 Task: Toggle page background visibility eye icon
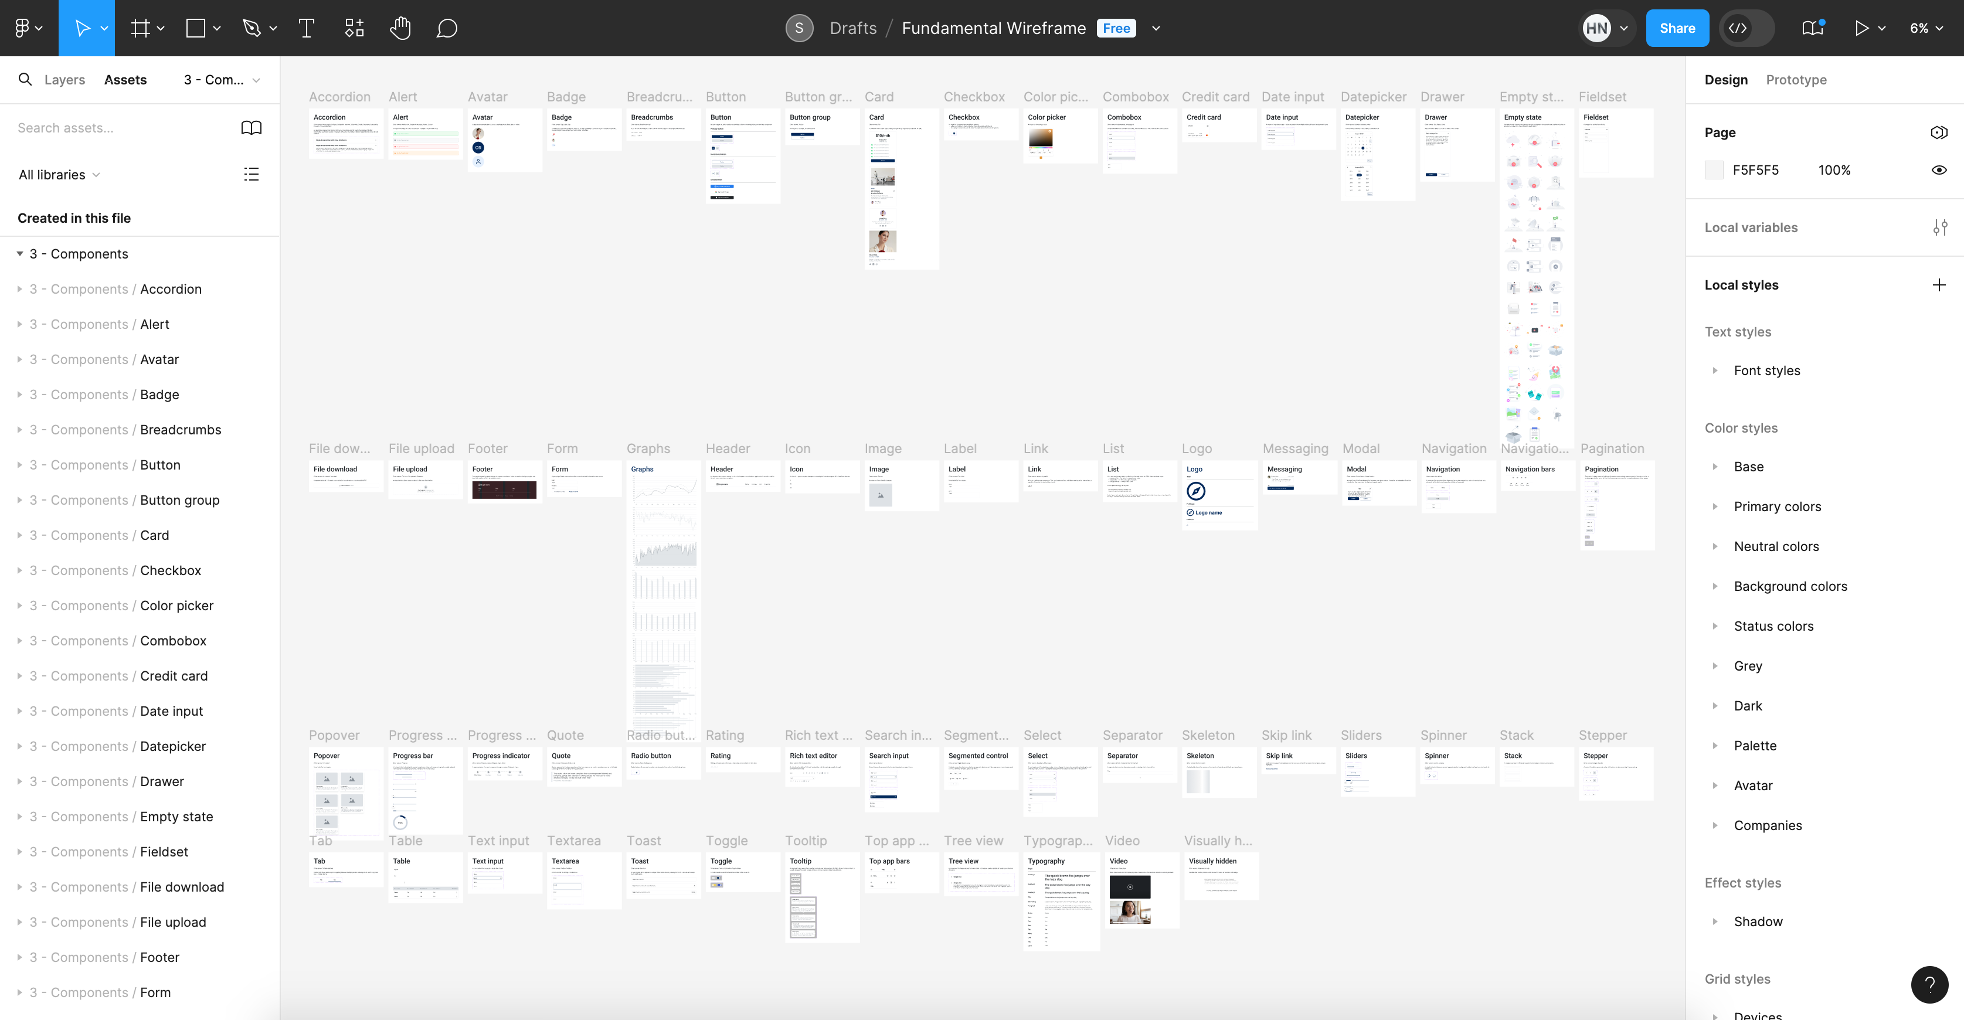pos(1939,170)
